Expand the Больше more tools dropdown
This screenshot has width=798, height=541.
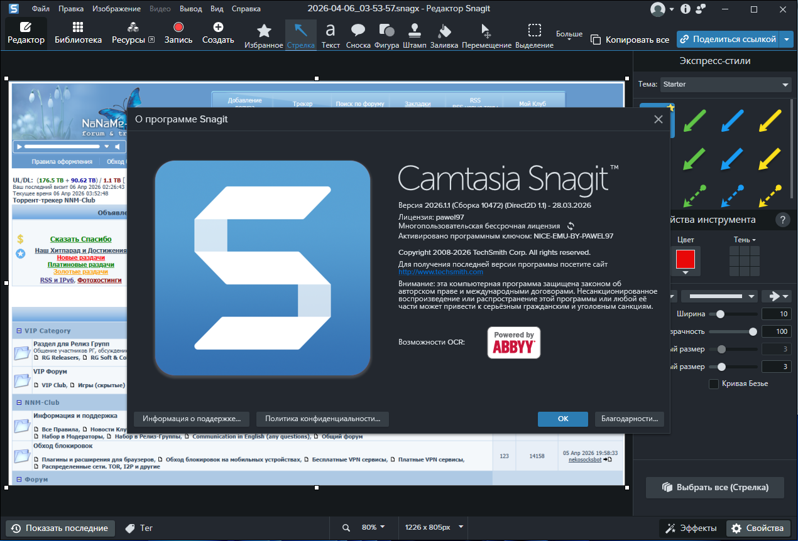[x=569, y=35]
